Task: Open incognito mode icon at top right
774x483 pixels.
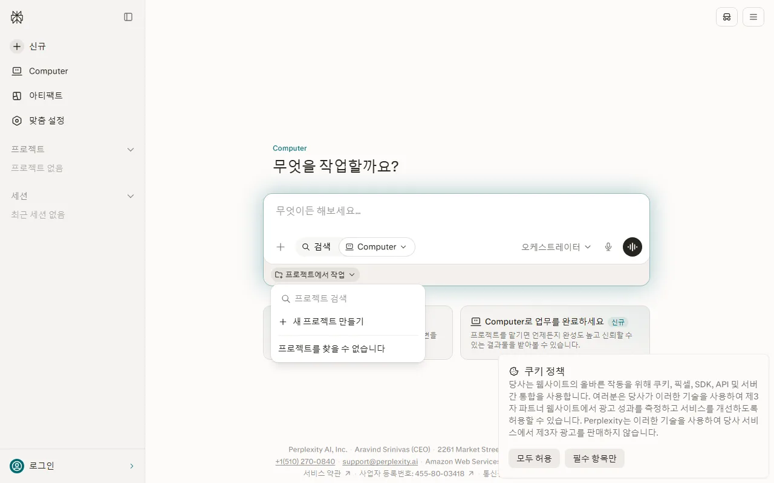Action: coord(727,17)
